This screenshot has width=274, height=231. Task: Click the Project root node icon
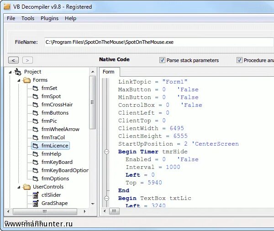pos(18,72)
